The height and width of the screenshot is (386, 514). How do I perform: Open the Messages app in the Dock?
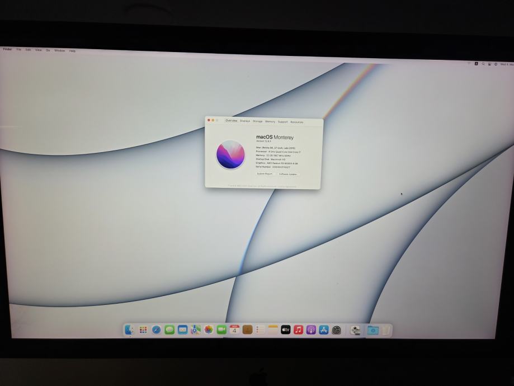(169, 329)
